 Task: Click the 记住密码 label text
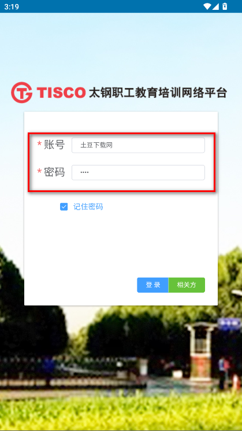[x=88, y=207]
